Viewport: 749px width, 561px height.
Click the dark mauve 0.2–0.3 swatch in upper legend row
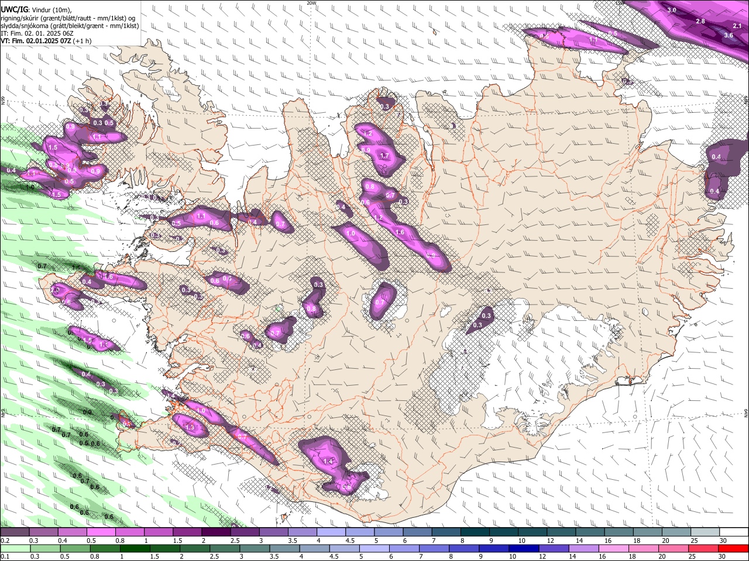point(15,532)
